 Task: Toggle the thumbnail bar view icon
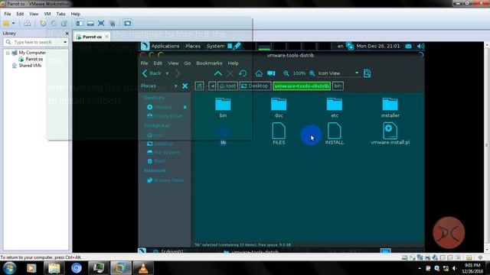pyautogui.click(x=90, y=24)
